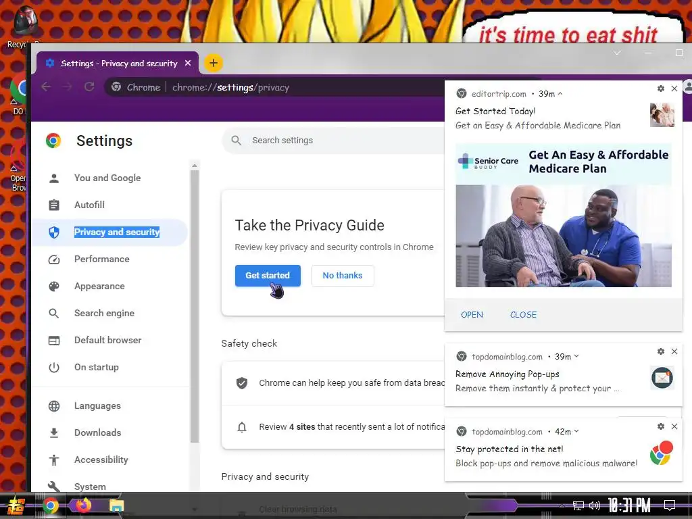Image resolution: width=692 pixels, height=519 pixels.
Task: Open System settings
Action: 90,487
